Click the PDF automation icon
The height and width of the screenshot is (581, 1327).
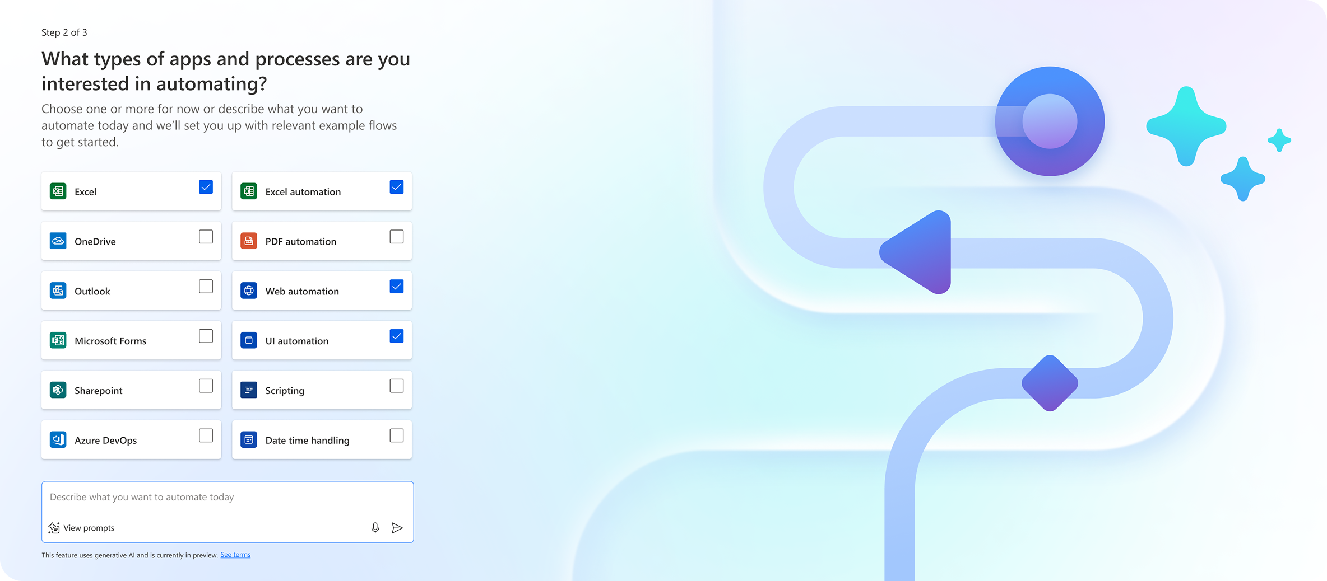coord(249,241)
